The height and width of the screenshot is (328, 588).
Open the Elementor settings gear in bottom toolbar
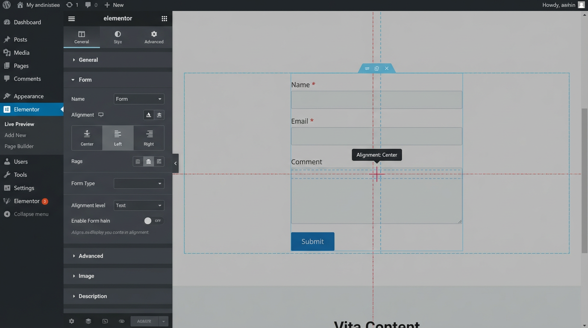coord(71,321)
